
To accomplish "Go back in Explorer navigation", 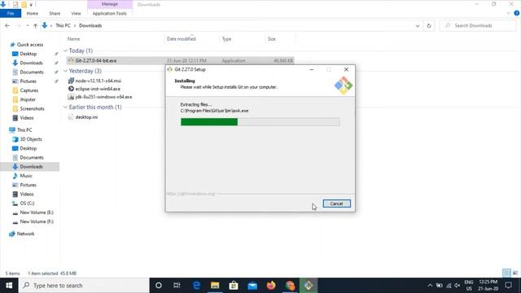I will (7, 25).
